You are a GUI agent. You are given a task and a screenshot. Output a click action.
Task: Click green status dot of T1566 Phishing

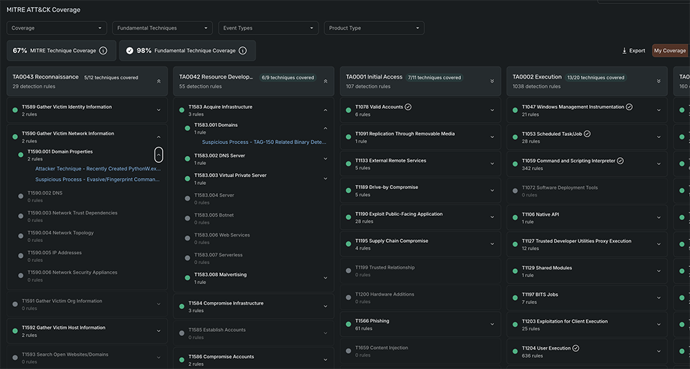click(x=348, y=324)
